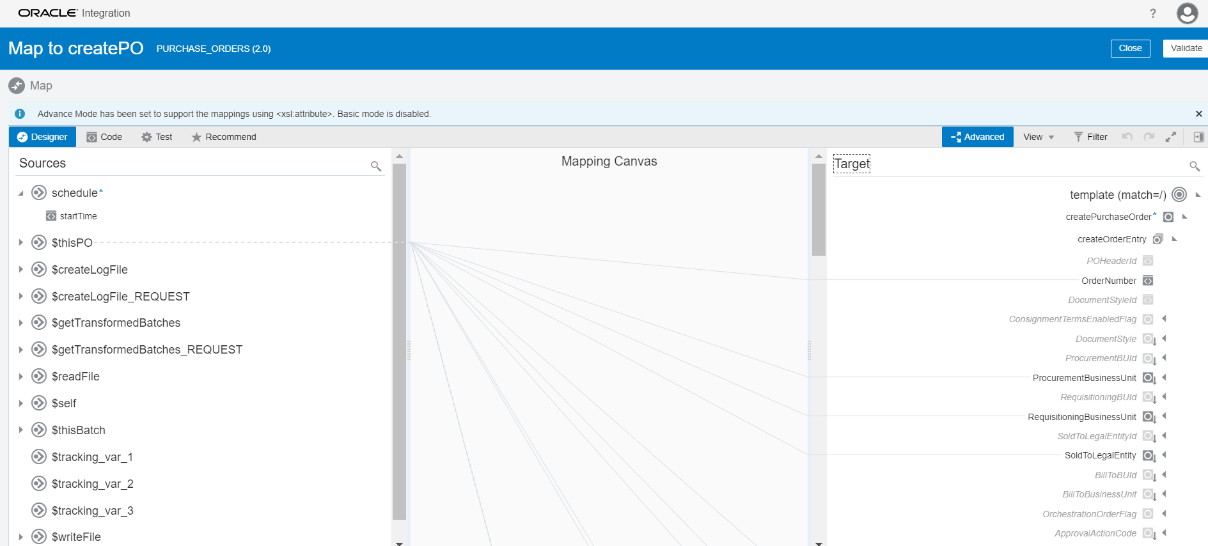Click the template (match=/) target icon
The width and height of the screenshot is (1208, 546).
pos(1179,194)
